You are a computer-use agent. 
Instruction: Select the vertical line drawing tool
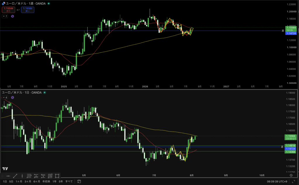point(22,176)
